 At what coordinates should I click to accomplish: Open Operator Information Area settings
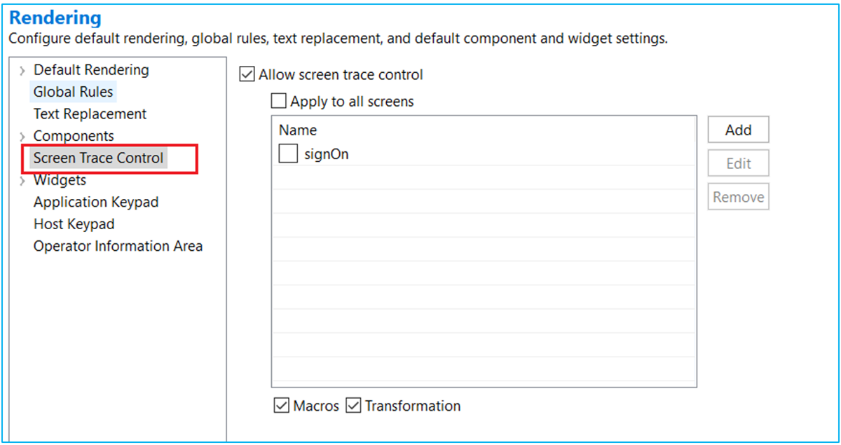tap(118, 247)
